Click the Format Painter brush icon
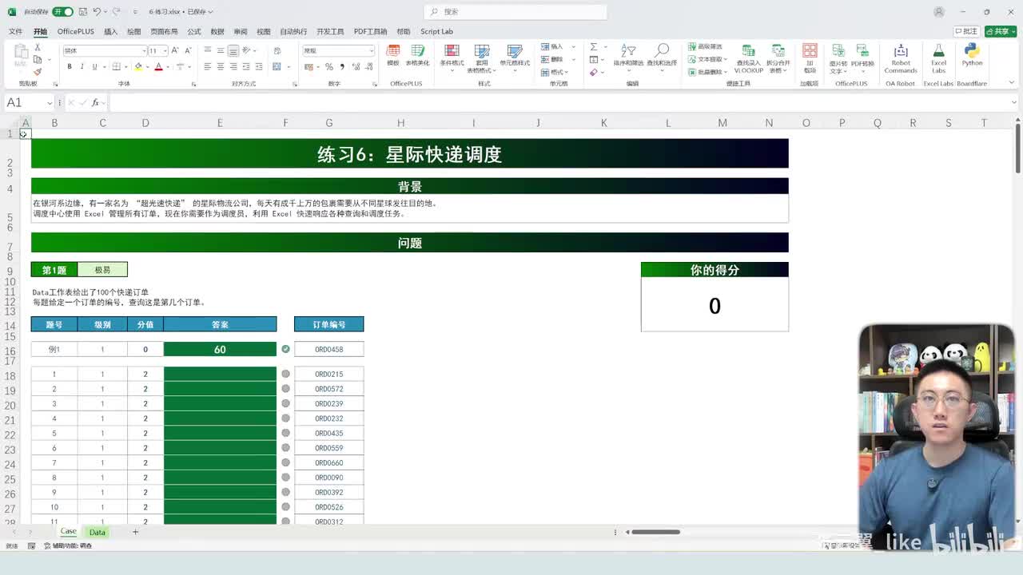The width and height of the screenshot is (1023, 575). pyautogui.click(x=38, y=72)
